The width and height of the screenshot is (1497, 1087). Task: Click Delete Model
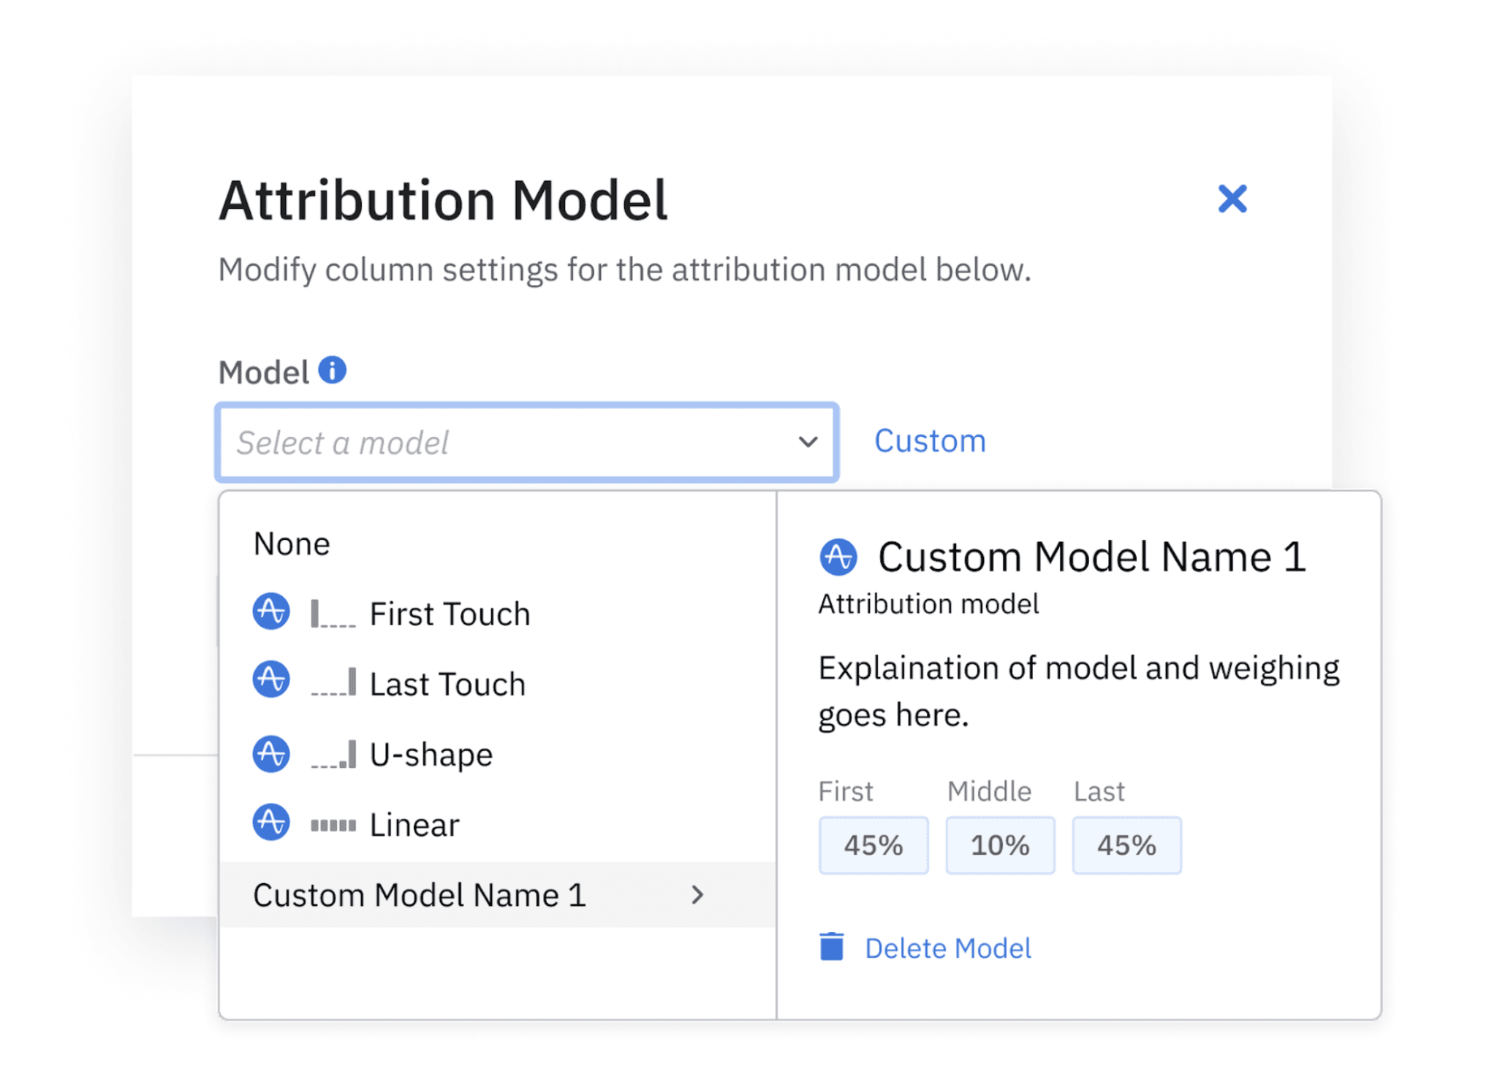[947, 947]
